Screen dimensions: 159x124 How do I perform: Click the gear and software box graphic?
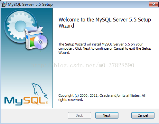tap(26, 30)
